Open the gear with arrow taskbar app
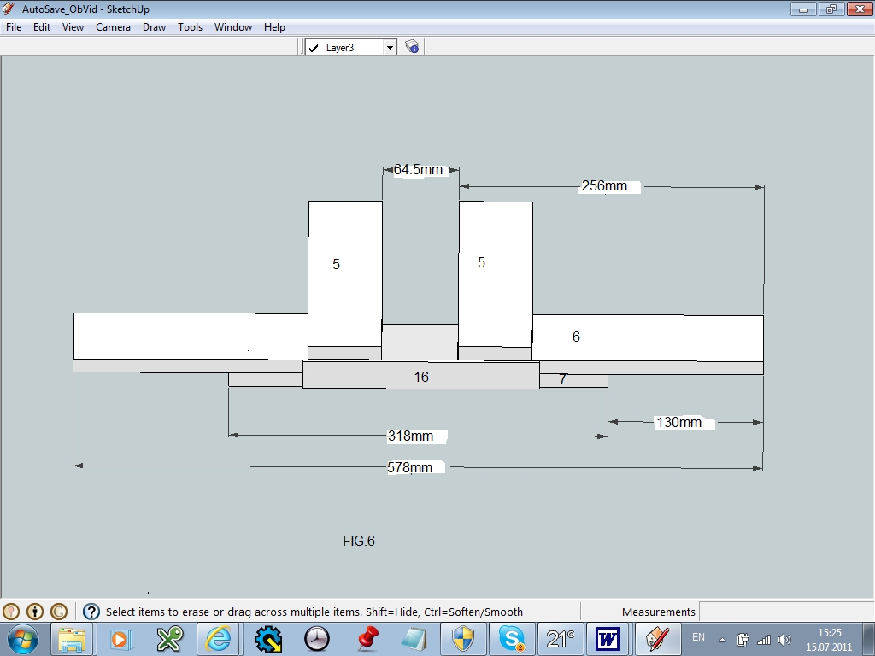The height and width of the screenshot is (656, 875). [x=268, y=639]
